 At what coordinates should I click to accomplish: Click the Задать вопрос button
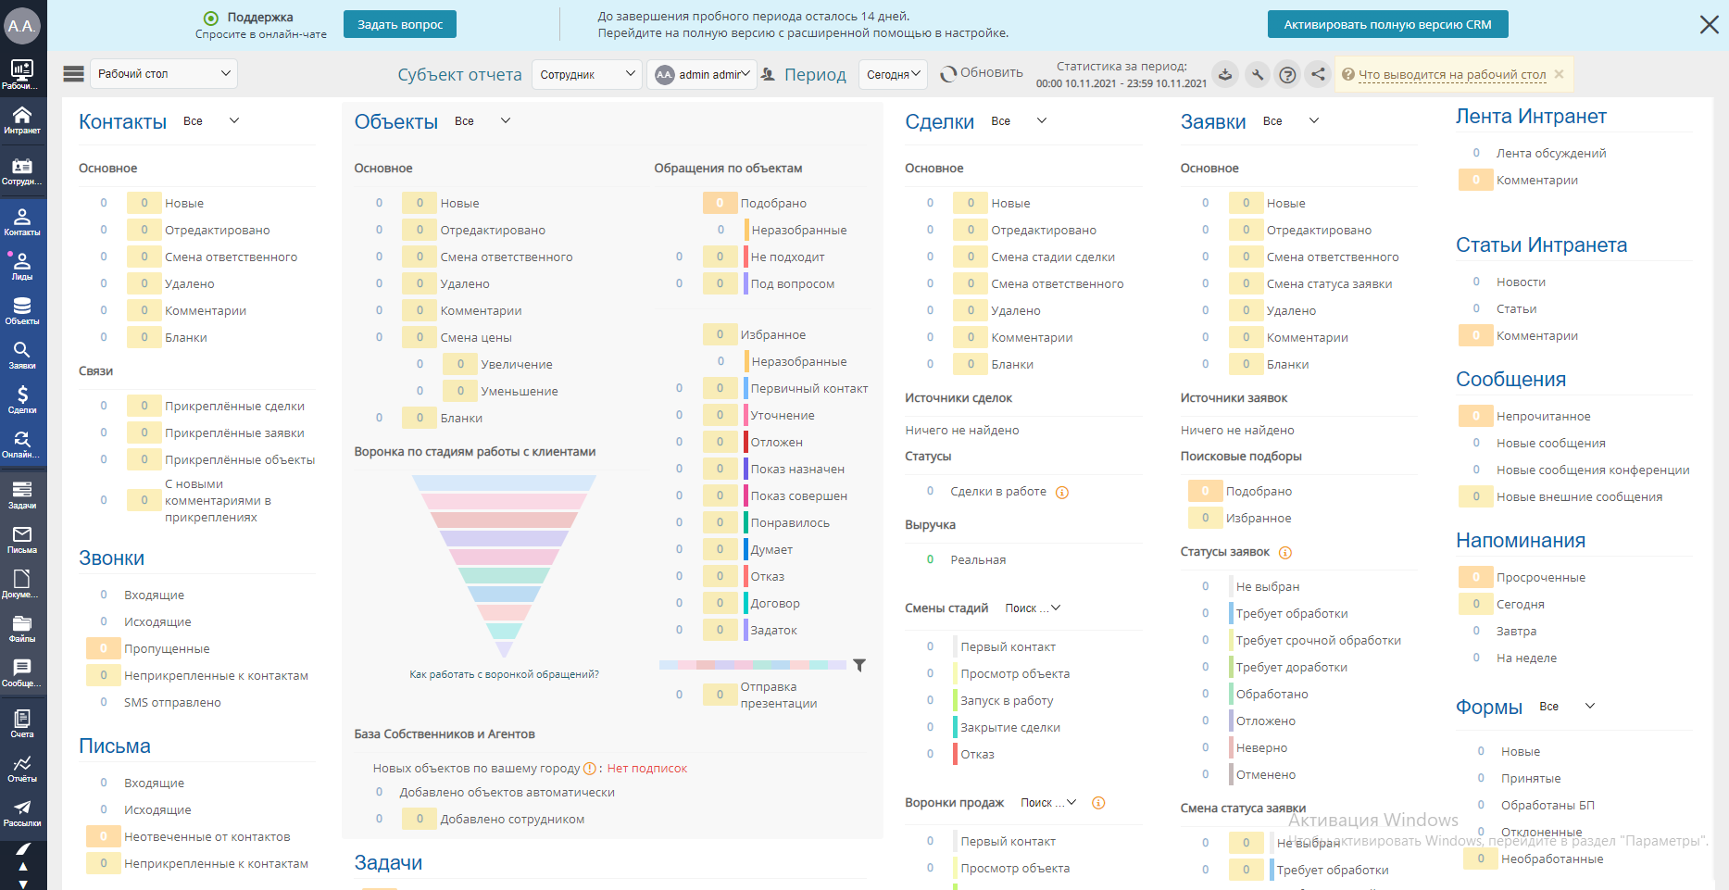[x=400, y=24]
